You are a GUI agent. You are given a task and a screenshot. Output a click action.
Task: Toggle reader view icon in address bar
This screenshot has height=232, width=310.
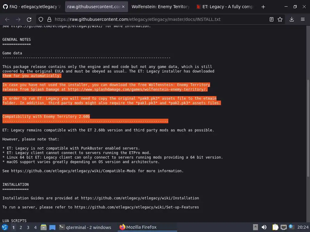click(272, 19)
